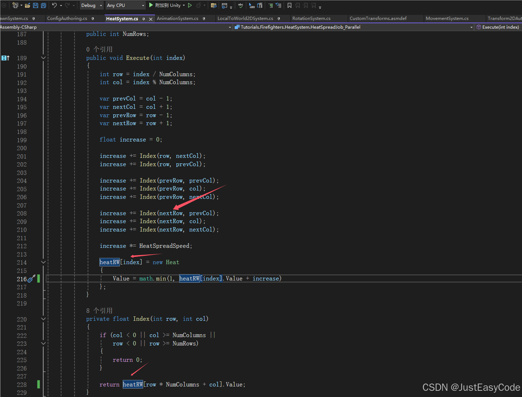Click line number 216 in the gutter

(x=22, y=279)
